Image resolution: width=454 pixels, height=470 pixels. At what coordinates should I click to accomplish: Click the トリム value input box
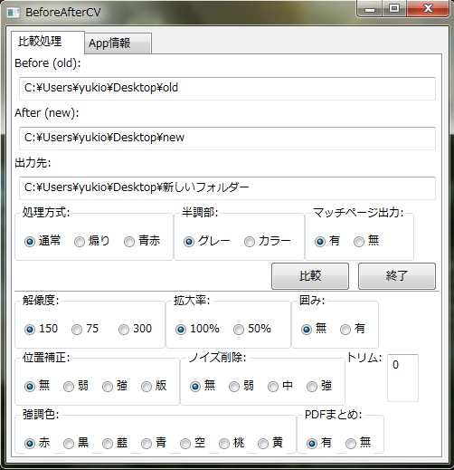(x=402, y=378)
